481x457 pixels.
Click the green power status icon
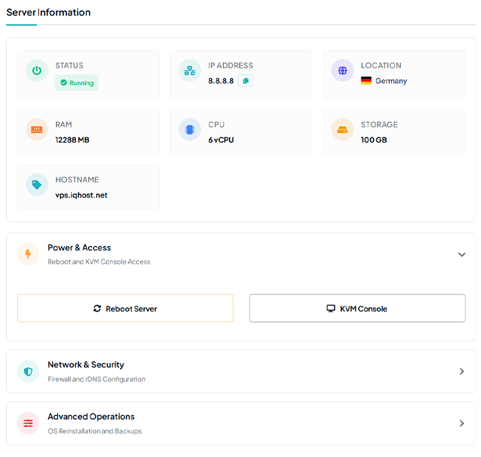pyautogui.click(x=37, y=71)
